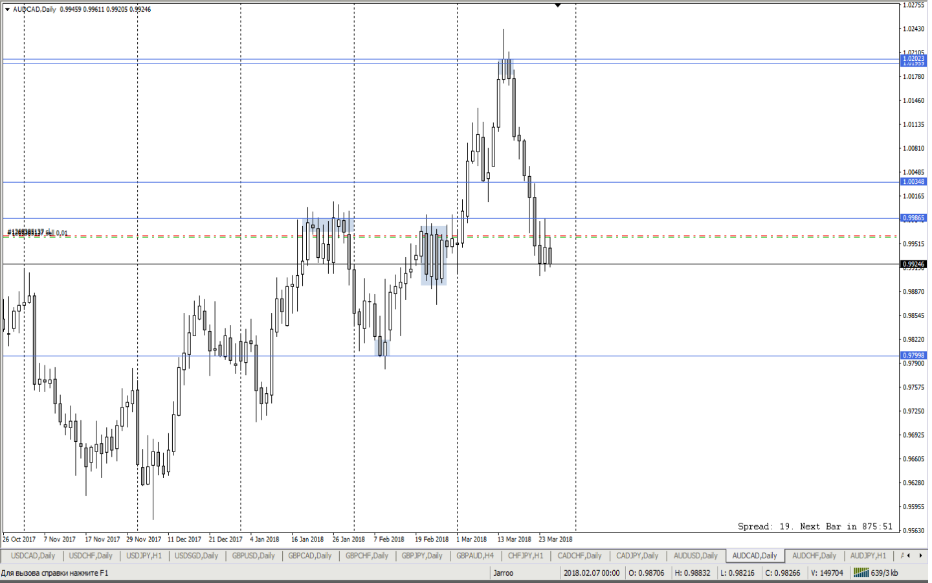Click the current price label 0.99246
Viewport: 932px width, 583px height.
tap(913, 264)
